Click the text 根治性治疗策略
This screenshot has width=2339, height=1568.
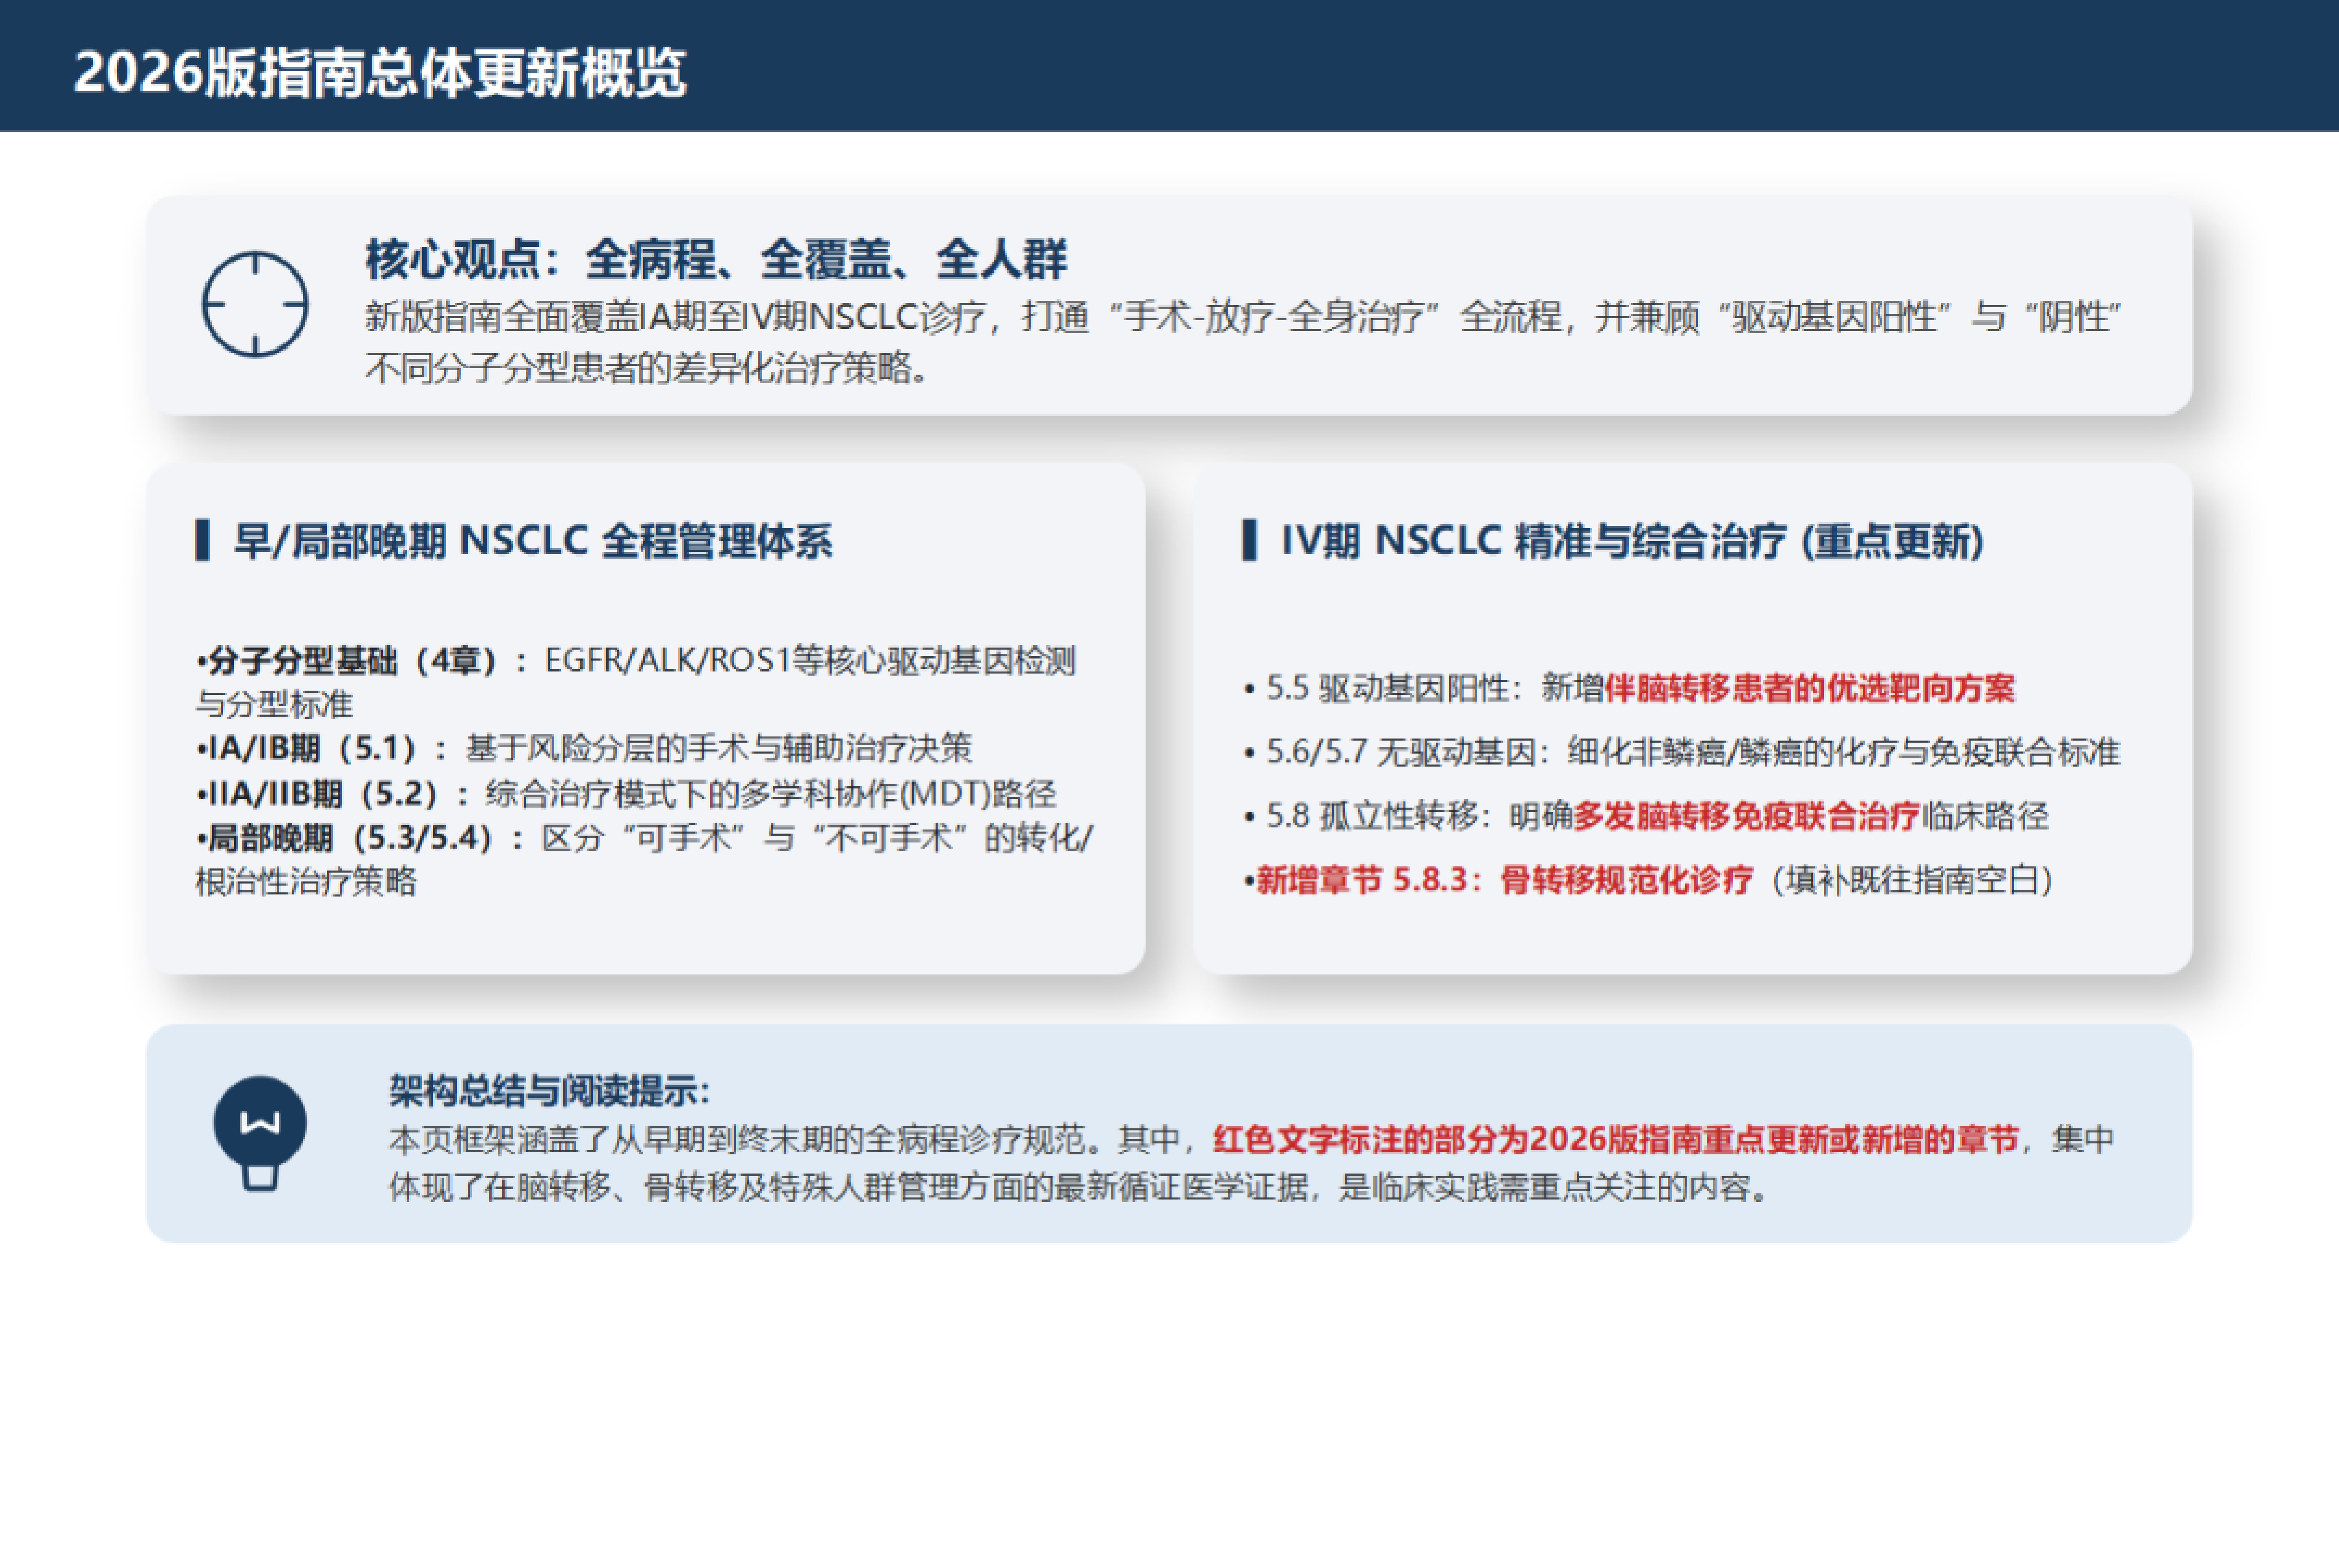coord(305,881)
